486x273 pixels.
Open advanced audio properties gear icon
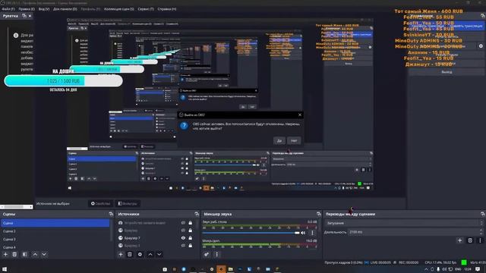click(x=207, y=255)
